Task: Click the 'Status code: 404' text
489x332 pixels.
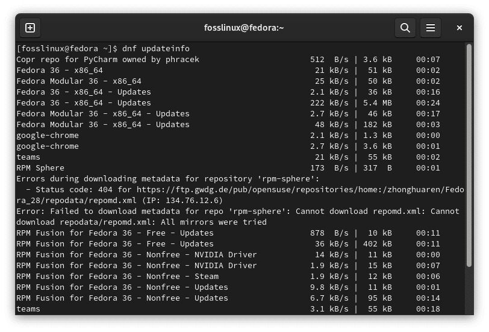Action: click(x=67, y=190)
